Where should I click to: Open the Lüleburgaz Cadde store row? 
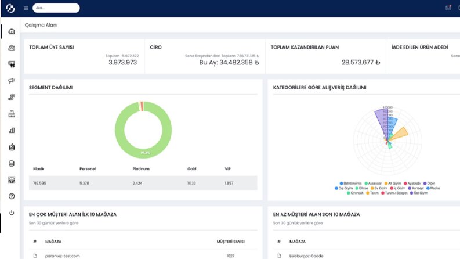(367, 256)
